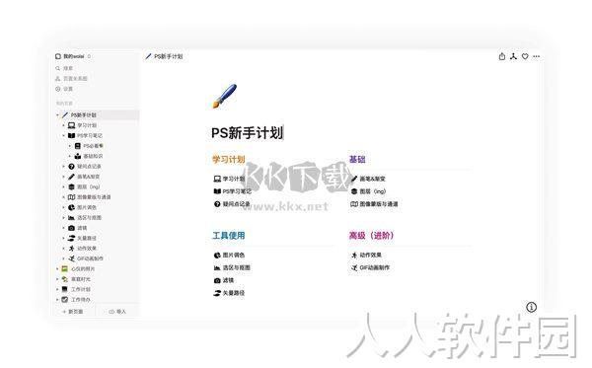The image size is (592, 368).
Task: Collapse the PS新手计划 tree arrow in sidebar
Action: click(x=57, y=115)
